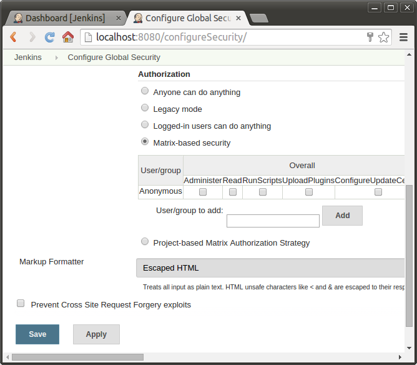Open a new tab
Image resolution: width=417 pixels, height=365 pixels.
pyautogui.click(x=259, y=18)
